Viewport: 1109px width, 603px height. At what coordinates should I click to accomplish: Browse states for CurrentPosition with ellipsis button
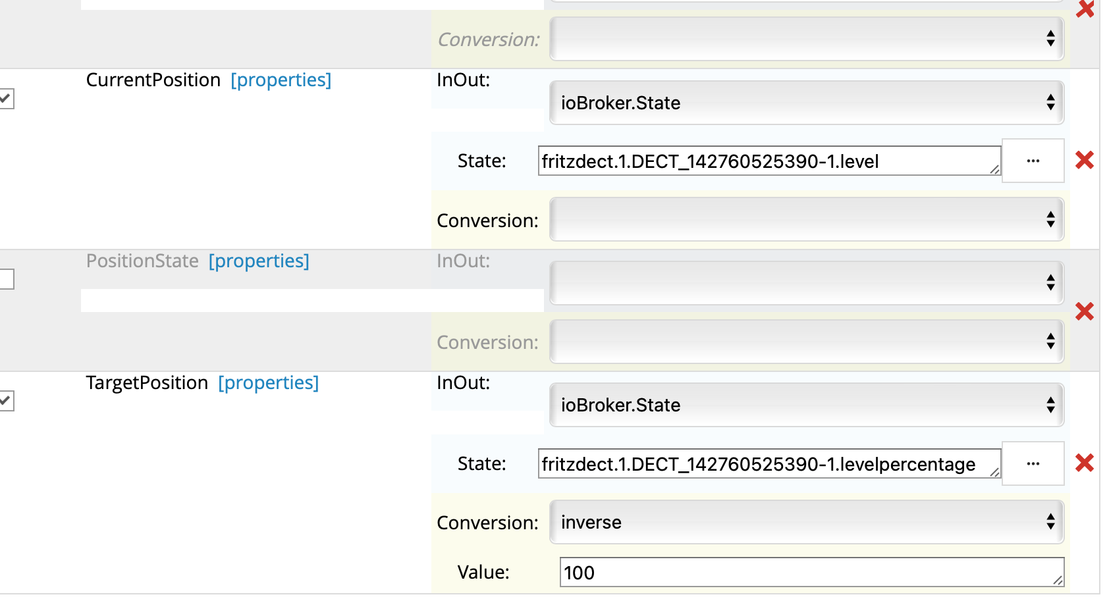[1033, 161]
